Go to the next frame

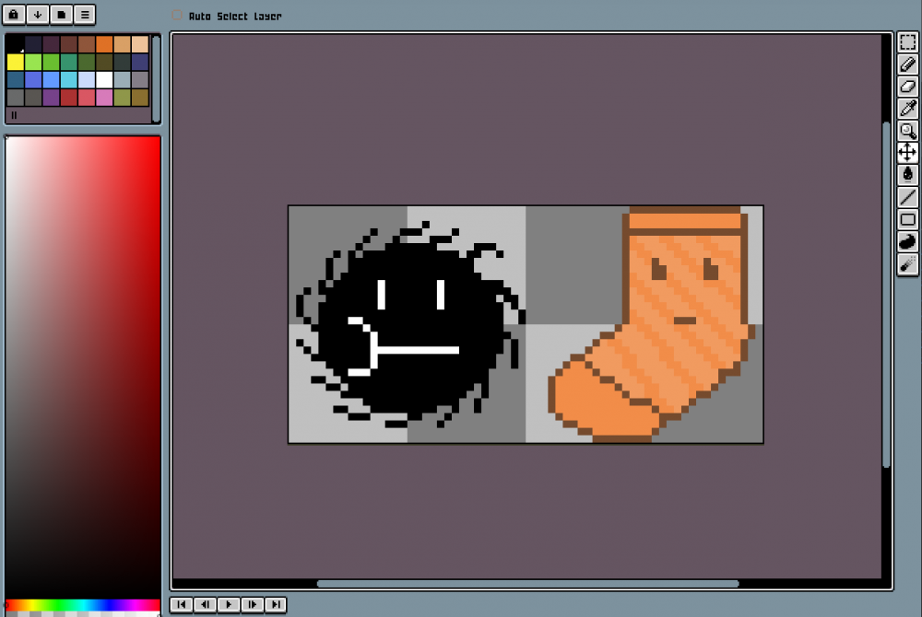pos(251,605)
